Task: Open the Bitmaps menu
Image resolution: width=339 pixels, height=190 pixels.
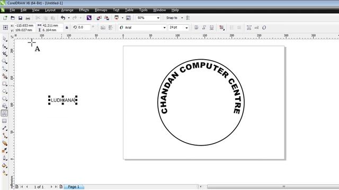Action: 101,10
